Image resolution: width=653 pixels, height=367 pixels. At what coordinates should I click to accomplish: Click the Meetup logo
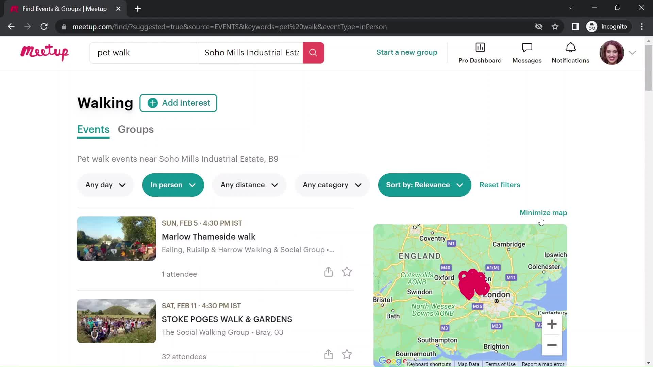pos(44,53)
